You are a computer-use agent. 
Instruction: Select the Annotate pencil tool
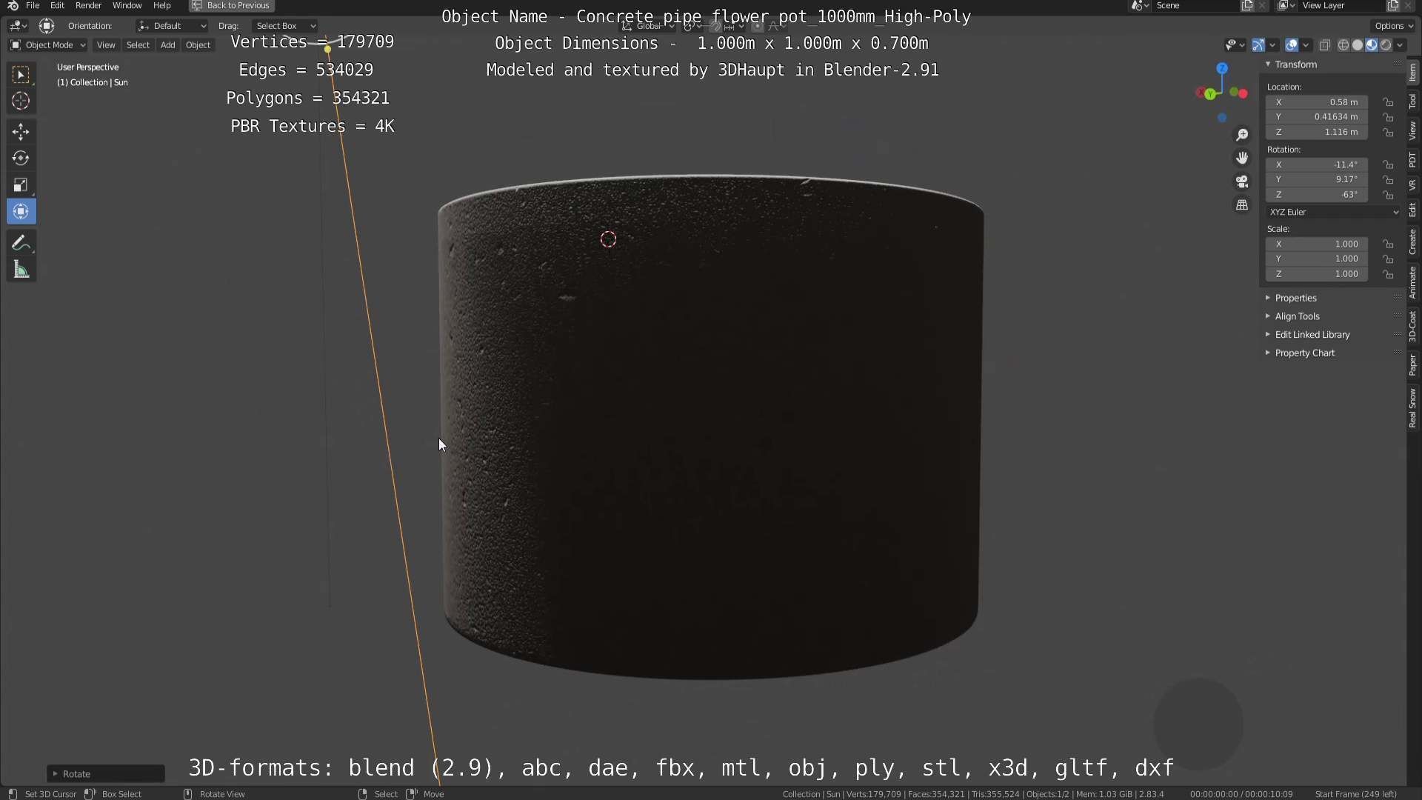tap(21, 243)
